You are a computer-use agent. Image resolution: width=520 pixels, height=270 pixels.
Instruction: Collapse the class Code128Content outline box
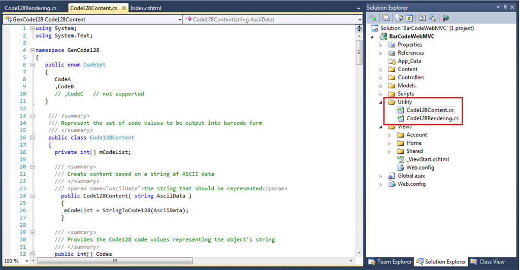pos(32,138)
